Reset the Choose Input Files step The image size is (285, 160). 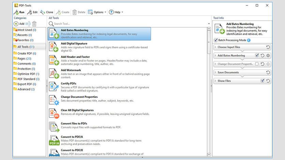click(268, 47)
